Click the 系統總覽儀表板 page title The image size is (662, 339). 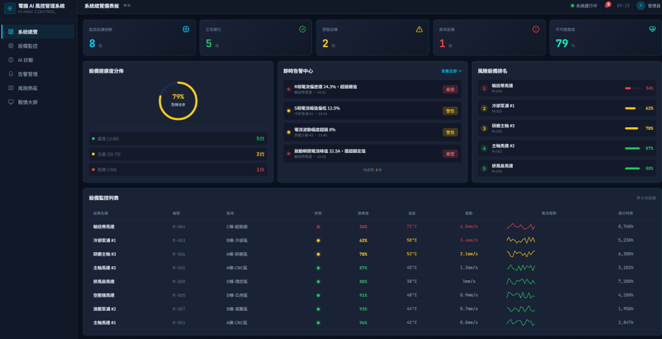[x=101, y=6]
